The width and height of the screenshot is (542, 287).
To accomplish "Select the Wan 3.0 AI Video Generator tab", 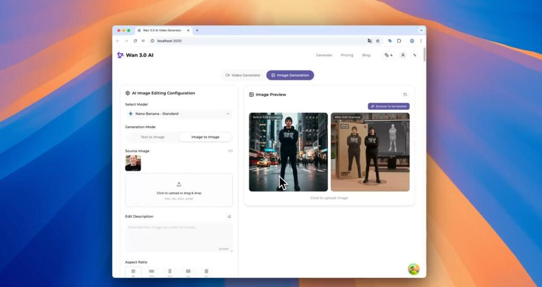I will click(163, 31).
